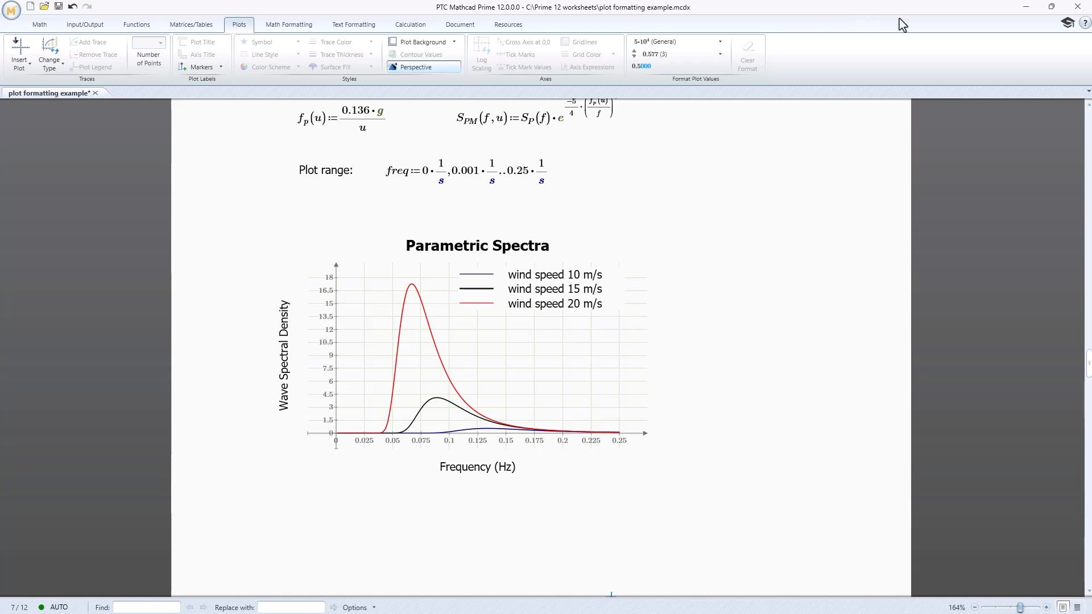Viewport: 1092px width, 614px height.
Task: Redo the last undone action
Action: [87, 6]
